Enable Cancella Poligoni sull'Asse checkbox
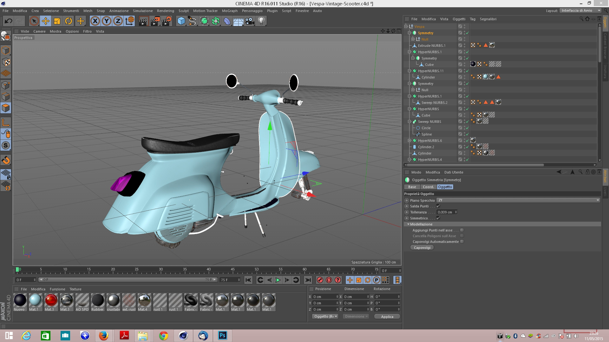 [462, 236]
